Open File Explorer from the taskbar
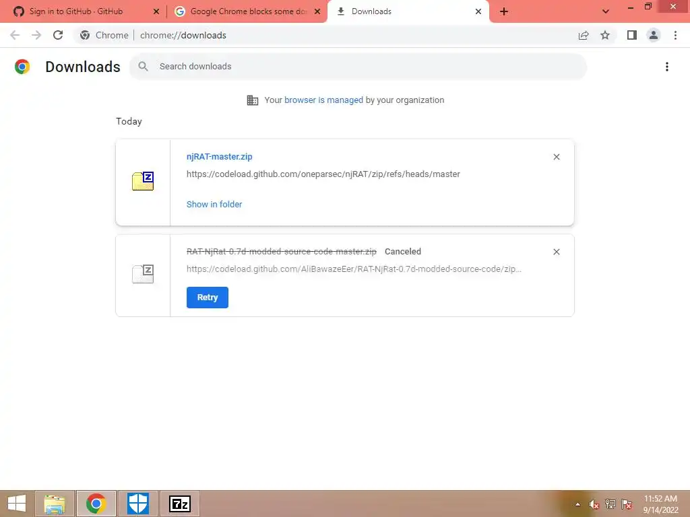This screenshot has width=690, height=517. pyautogui.click(x=55, y=504)
